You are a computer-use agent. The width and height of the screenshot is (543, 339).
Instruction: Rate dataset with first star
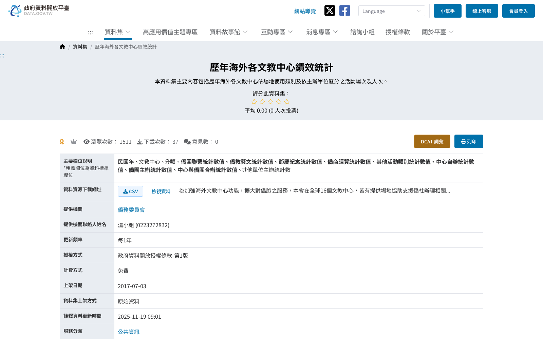click(x=254, y=102)
